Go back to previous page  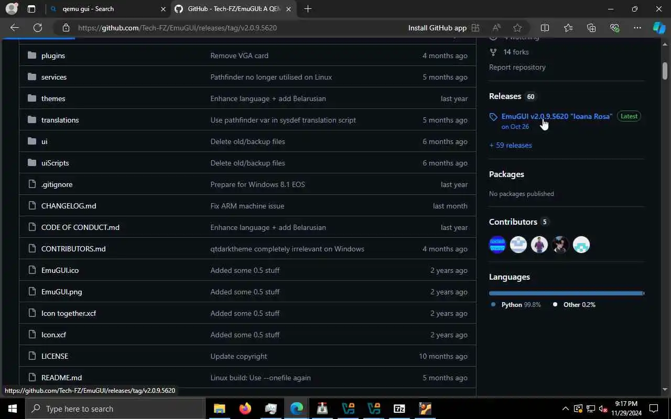point(15,28)
